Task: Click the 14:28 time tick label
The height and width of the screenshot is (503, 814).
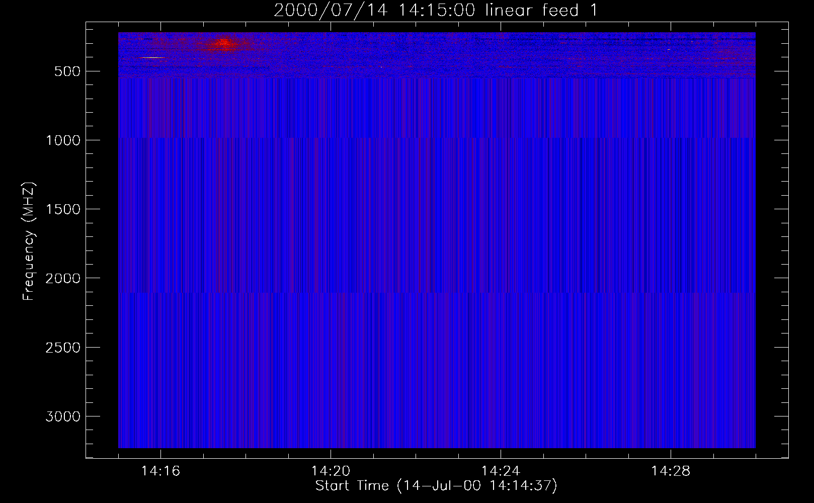Action: tap(671, 471)
